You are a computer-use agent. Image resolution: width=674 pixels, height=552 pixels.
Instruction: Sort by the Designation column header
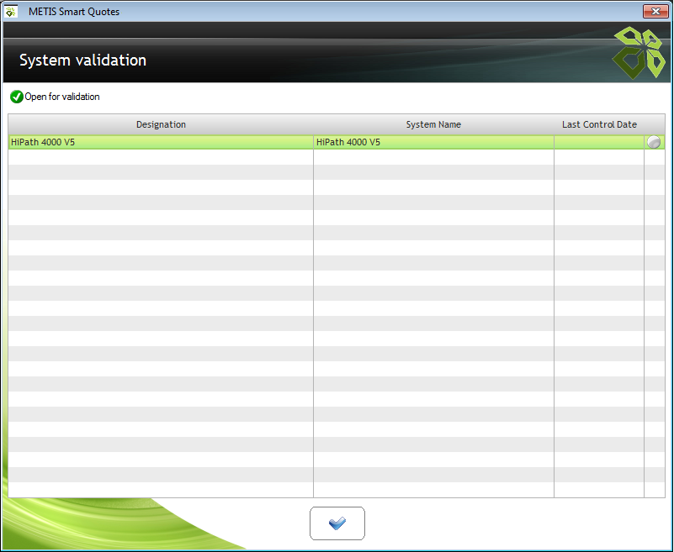click(x=161, y=124)
